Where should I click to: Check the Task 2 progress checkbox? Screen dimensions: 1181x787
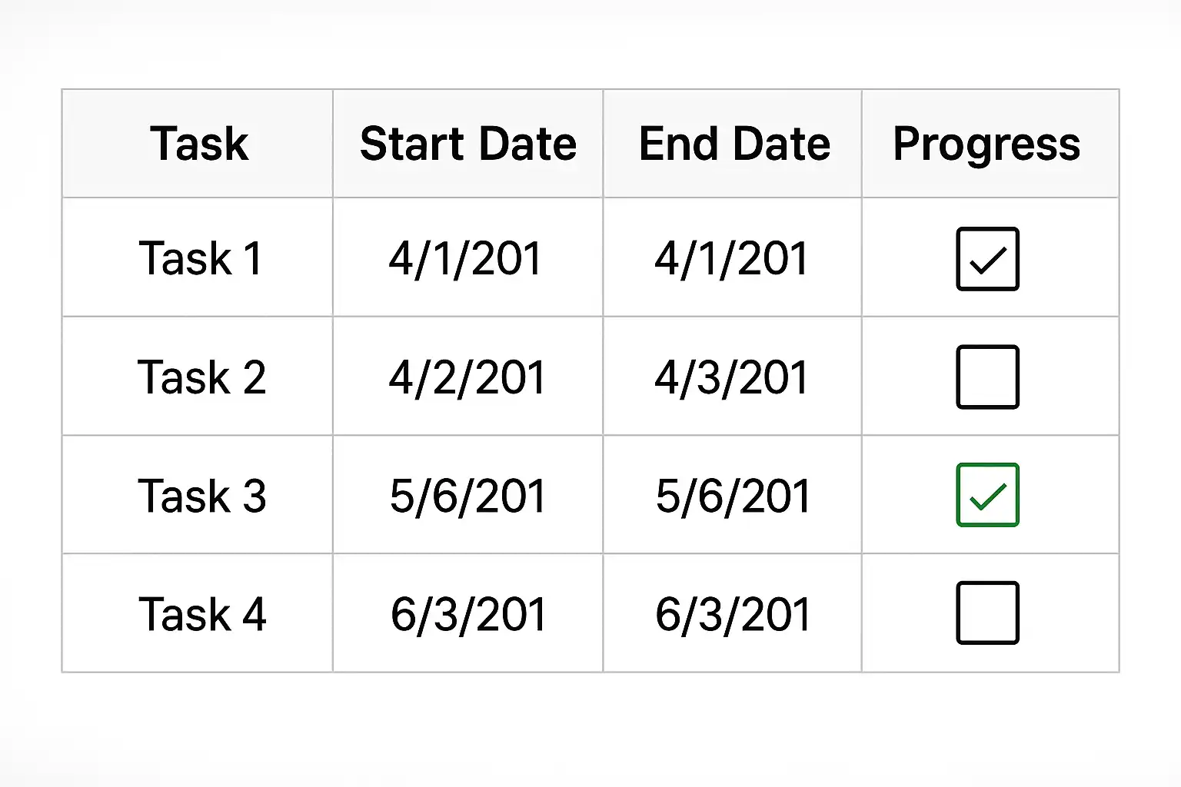click(x=987, y=377)
